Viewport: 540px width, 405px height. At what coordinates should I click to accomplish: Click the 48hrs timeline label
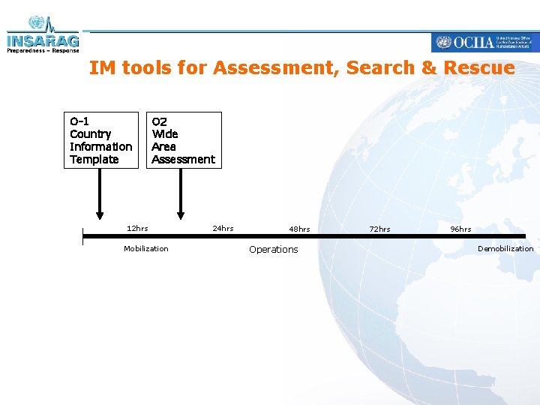pyautogui.click(x=299, y=229)
